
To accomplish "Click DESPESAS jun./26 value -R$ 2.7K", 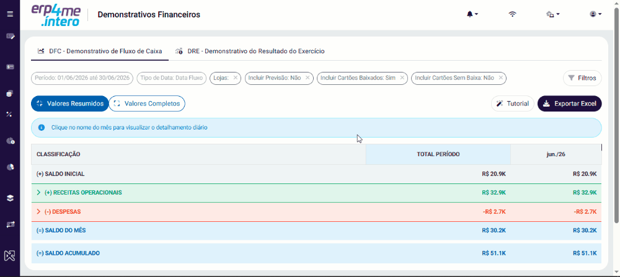I will (585, 212).
